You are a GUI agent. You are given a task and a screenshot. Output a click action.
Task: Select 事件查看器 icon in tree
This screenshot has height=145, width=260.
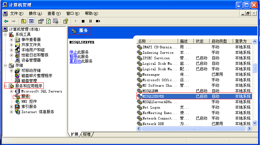point(17,40)
